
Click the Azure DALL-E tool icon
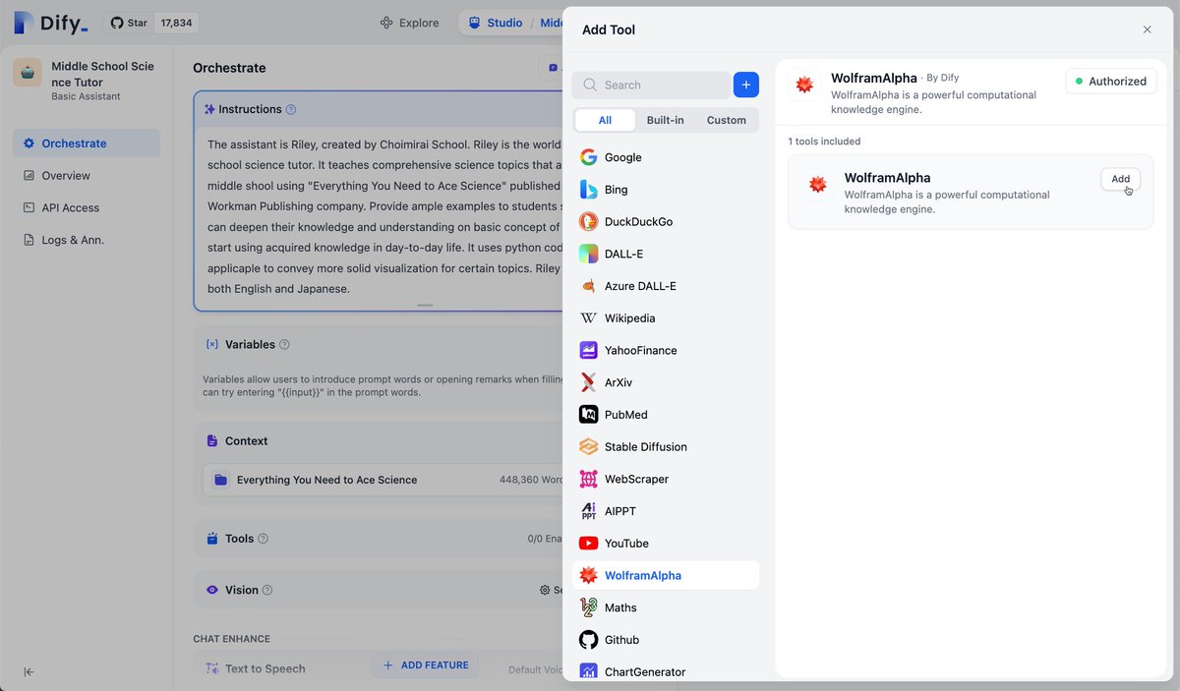point(588,286)
